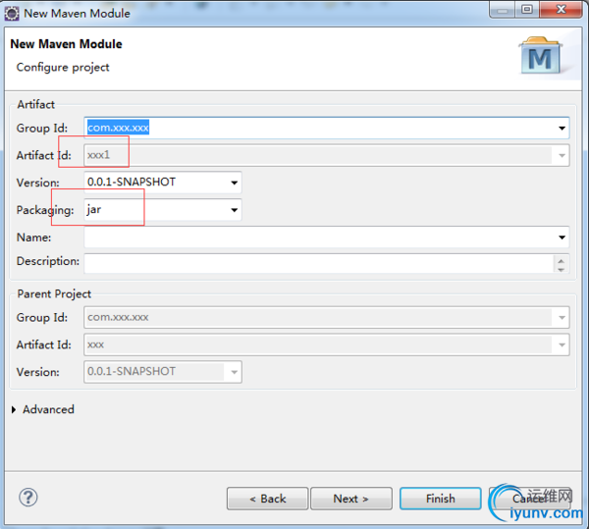Image resolution: width=589 pixels, height=529 pixels.
Task: Click the Description scroll up arrow
Action: click(x=562, y=260)
